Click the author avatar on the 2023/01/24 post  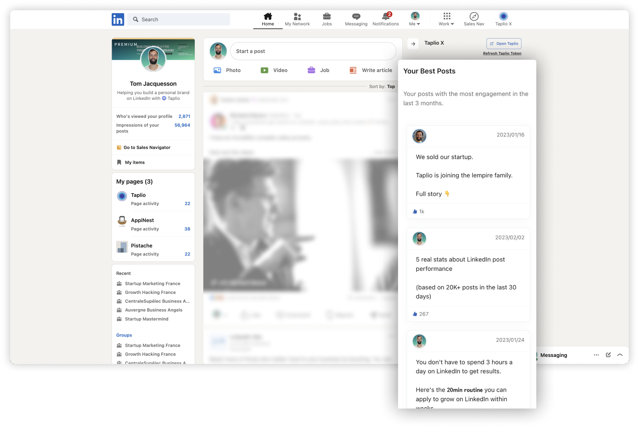pyautogui.click(x=419, y=341)
